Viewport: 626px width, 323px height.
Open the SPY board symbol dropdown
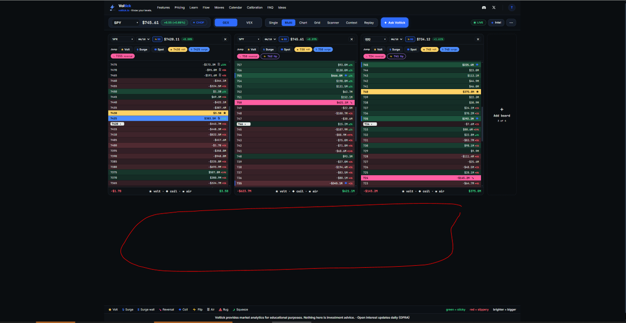(249, 39)
